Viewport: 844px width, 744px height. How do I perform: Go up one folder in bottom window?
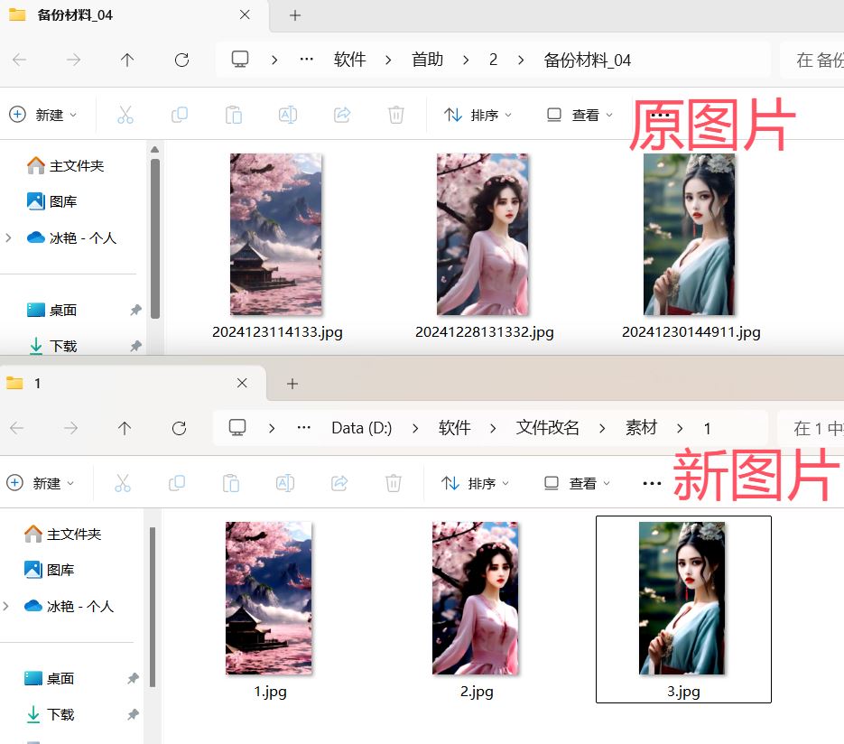point(125,428)
